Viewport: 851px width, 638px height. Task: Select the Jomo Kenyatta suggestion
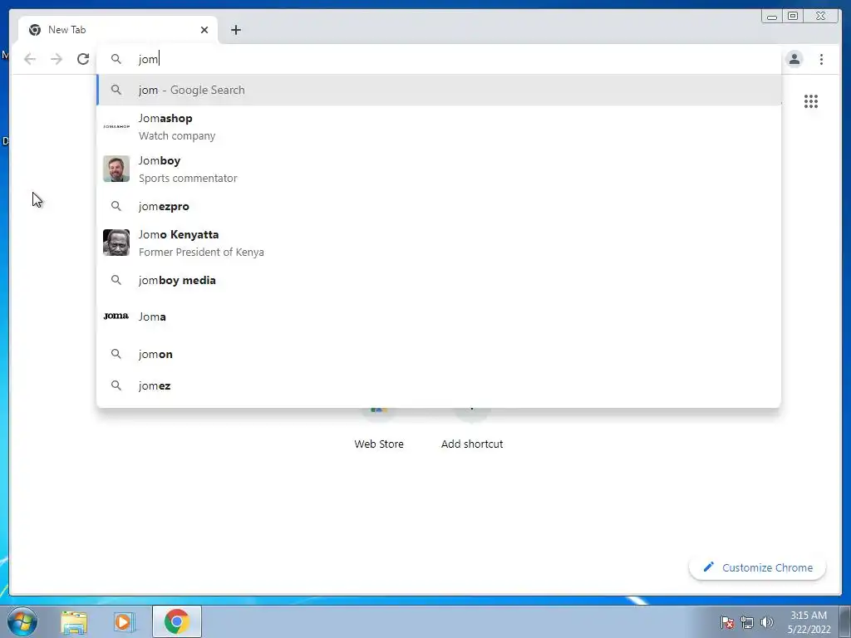click(x=439, y=243)
